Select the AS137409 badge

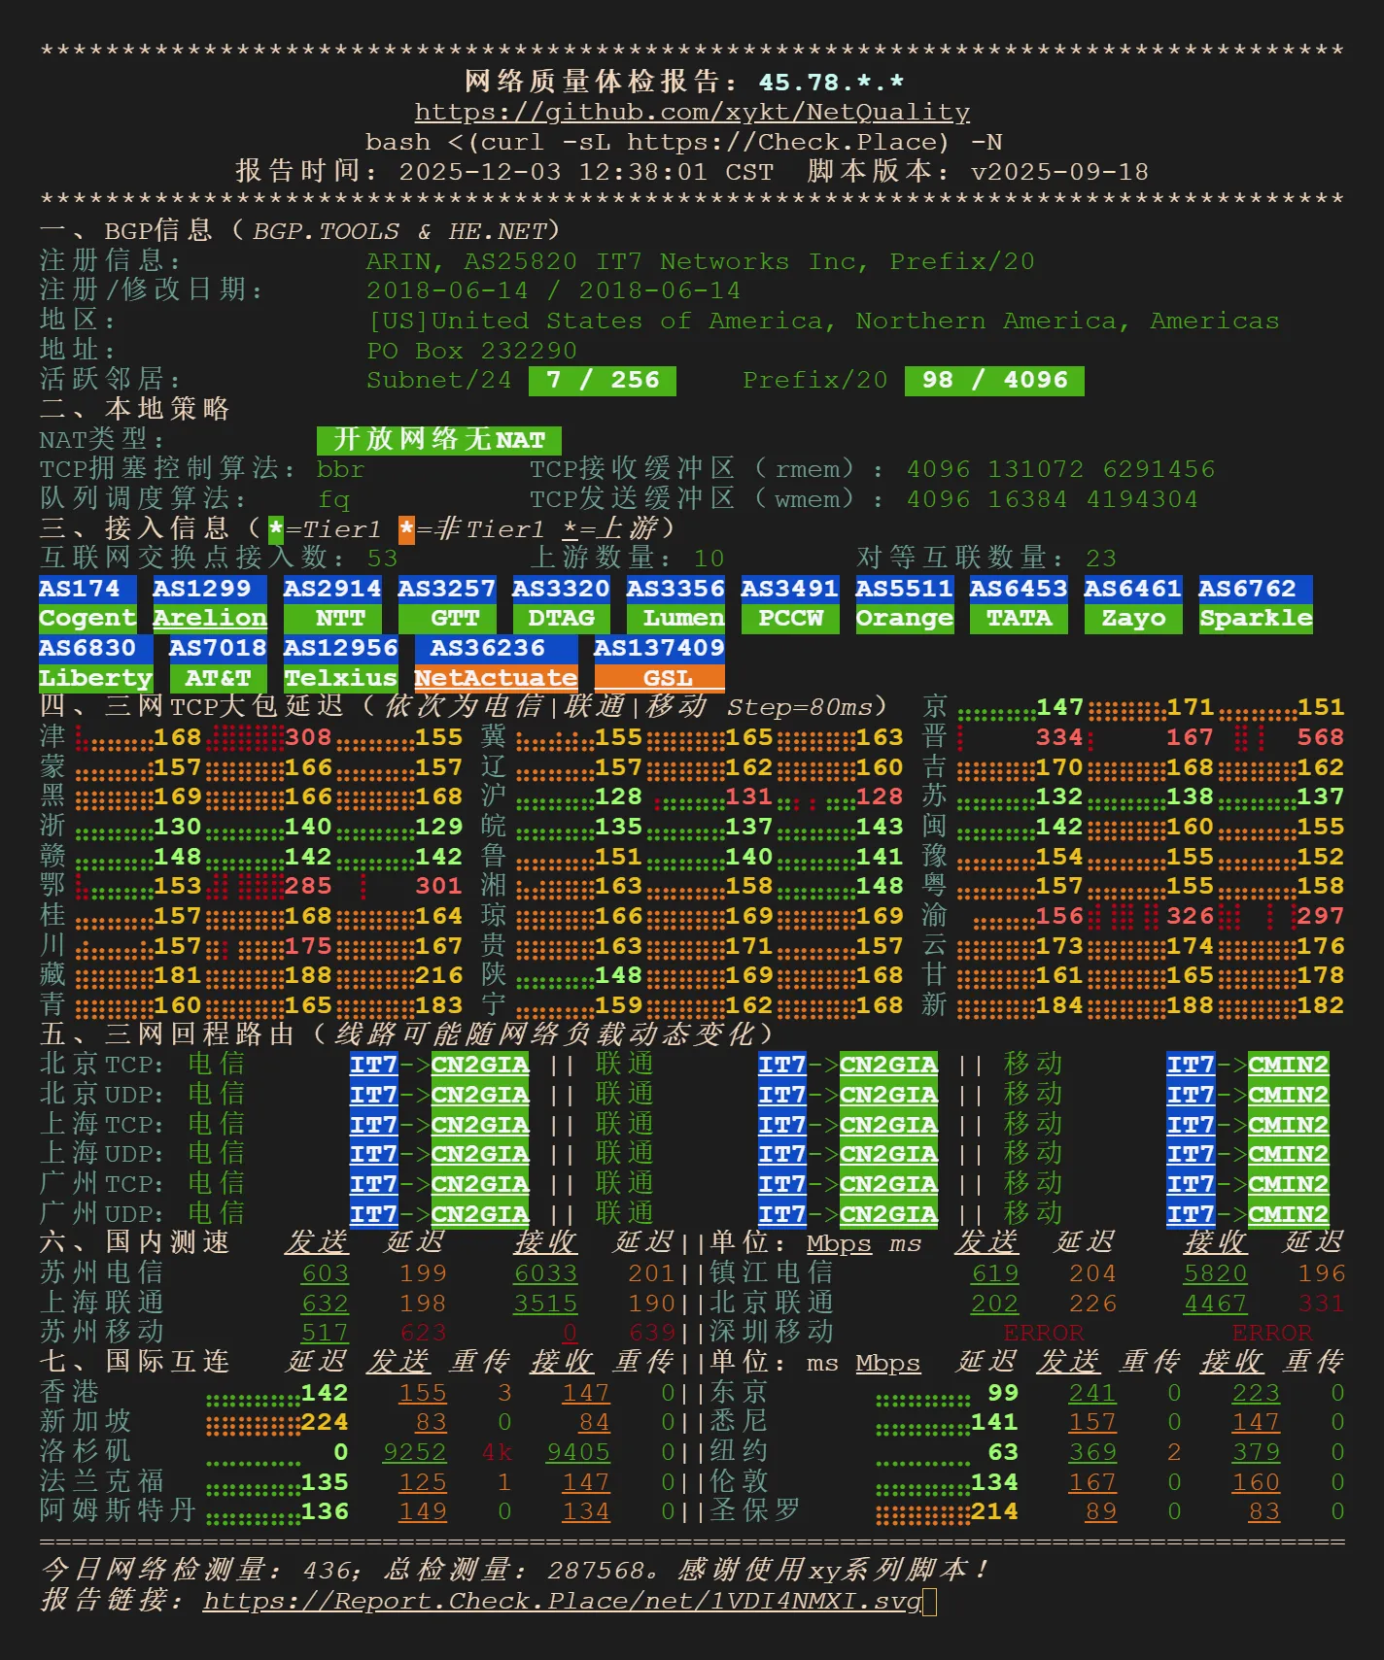click(x=659, y=648)
